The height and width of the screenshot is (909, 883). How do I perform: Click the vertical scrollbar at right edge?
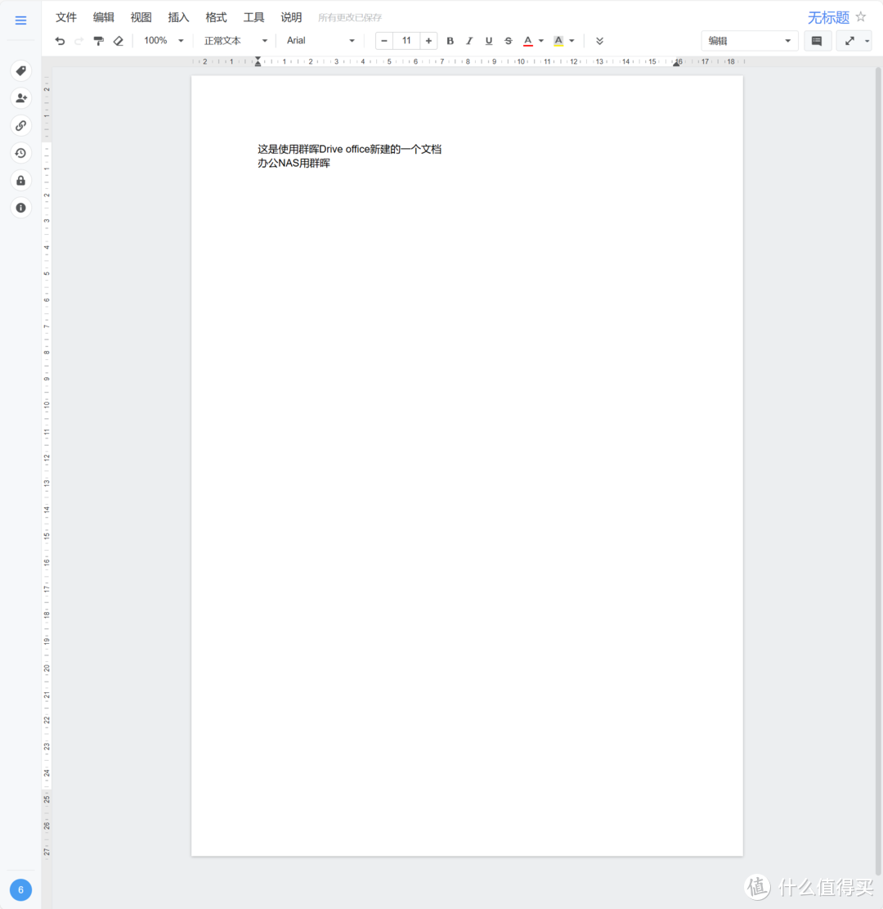pos(878,470)
